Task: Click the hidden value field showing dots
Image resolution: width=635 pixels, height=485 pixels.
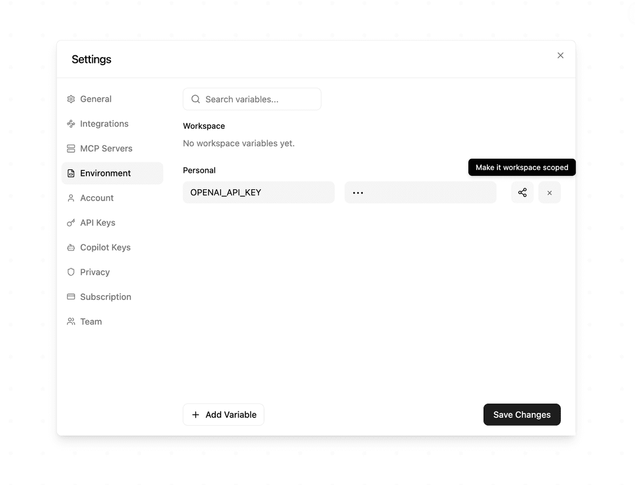Action: (420, 192)
